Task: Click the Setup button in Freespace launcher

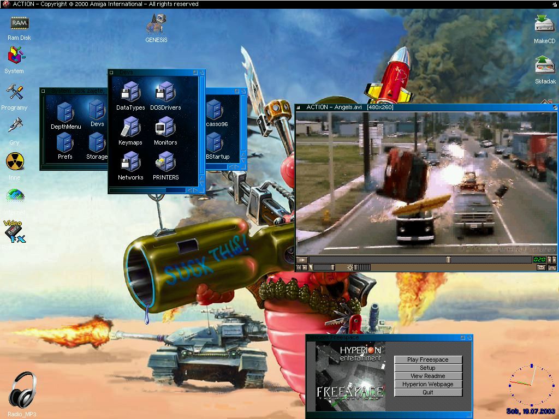Action: coord(428,368)
